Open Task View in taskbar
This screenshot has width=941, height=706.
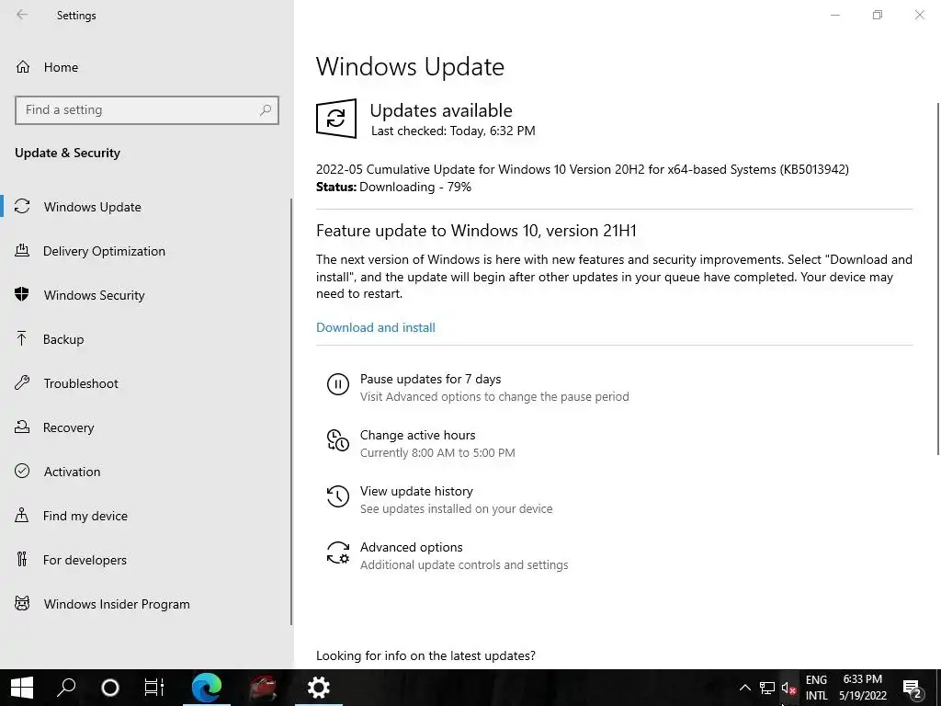click(153, 688)
